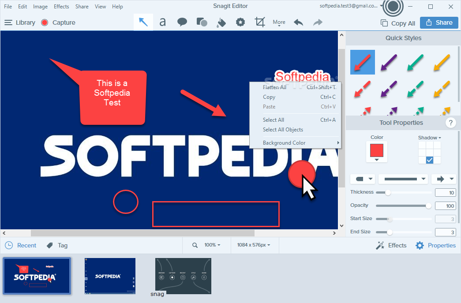Open the red Color swatch picker
Screen dimensions: 461x303
click(x=377, y=152)
